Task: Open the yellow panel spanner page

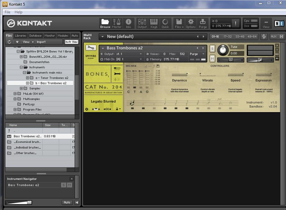Action: pyautogui.click(x=117, y=74)
